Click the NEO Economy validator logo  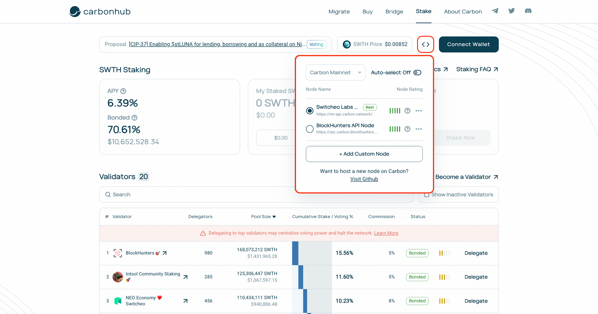[x=118, y=301]
